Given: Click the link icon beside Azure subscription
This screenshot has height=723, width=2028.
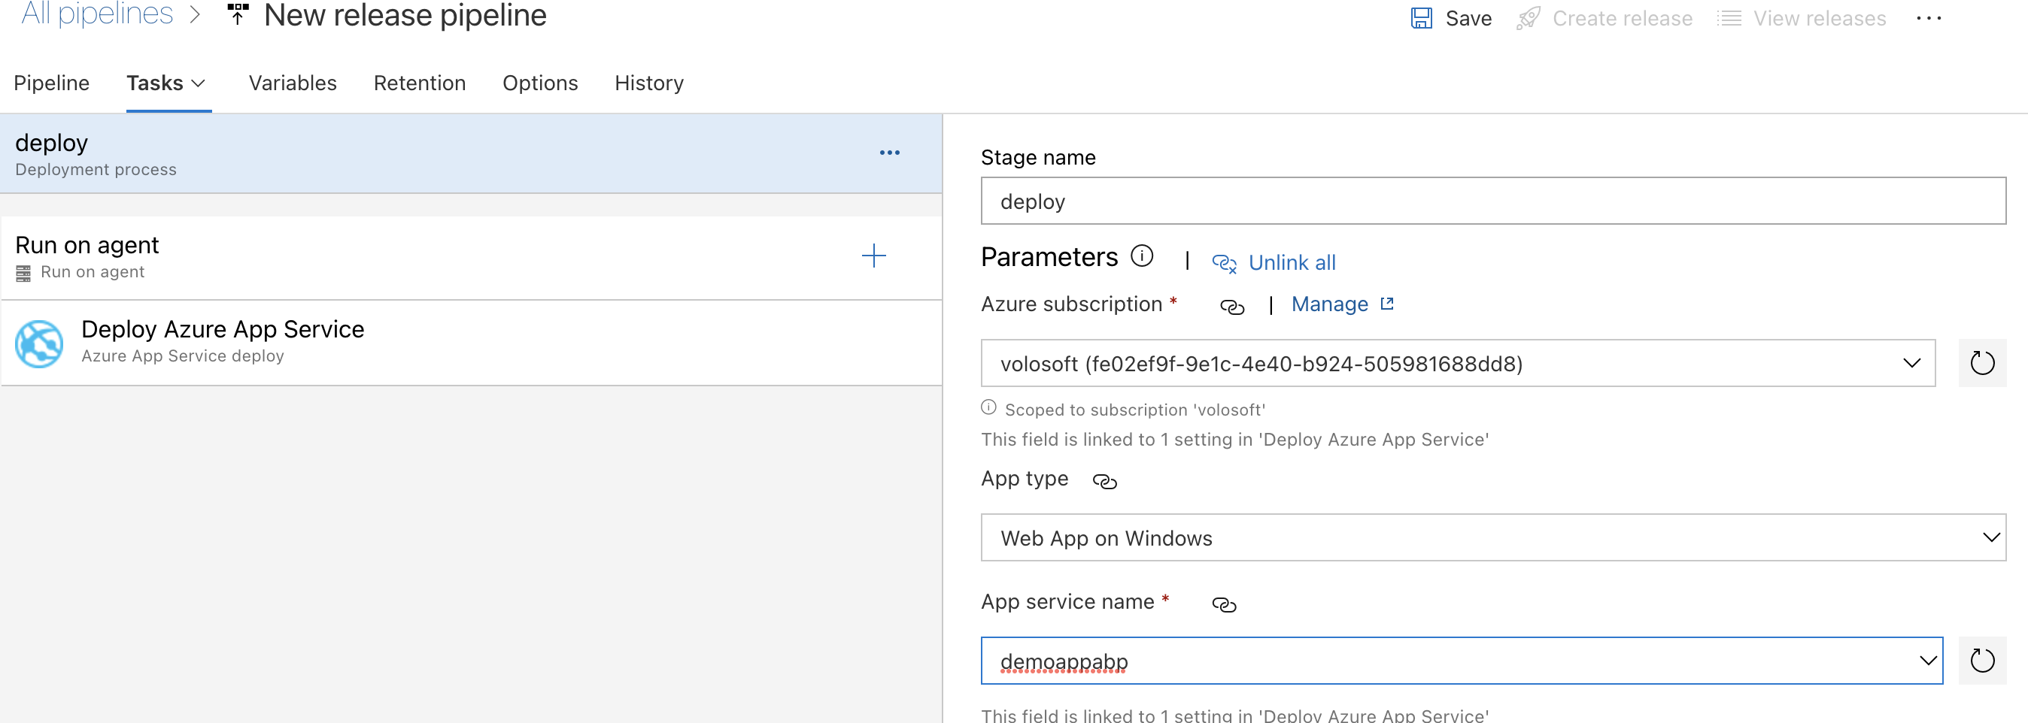Looking at the screenshot, I should [x=1231, y=307].
